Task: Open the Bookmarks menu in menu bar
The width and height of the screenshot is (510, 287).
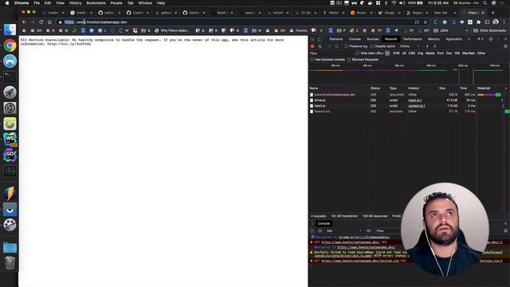Action: pos(96,3)
